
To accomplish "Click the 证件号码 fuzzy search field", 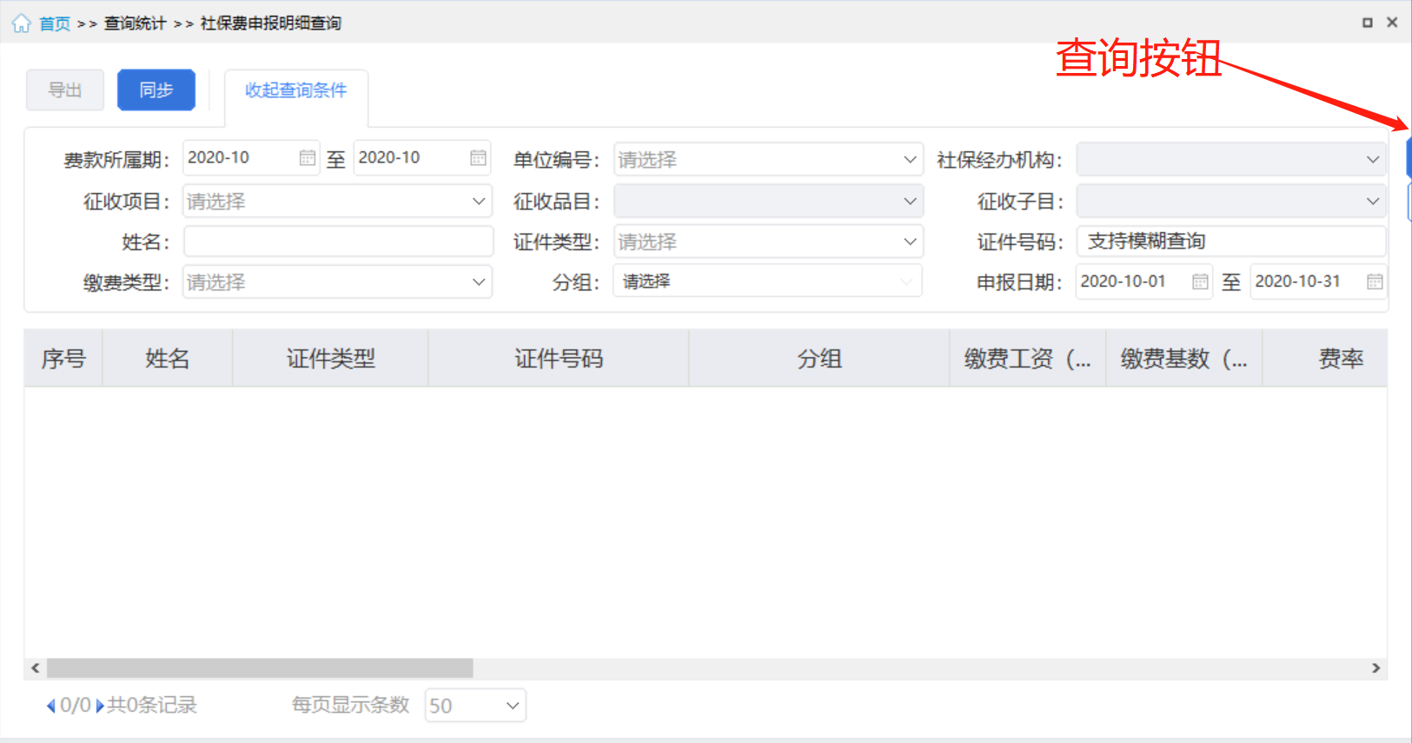I will click(1230, 242).
